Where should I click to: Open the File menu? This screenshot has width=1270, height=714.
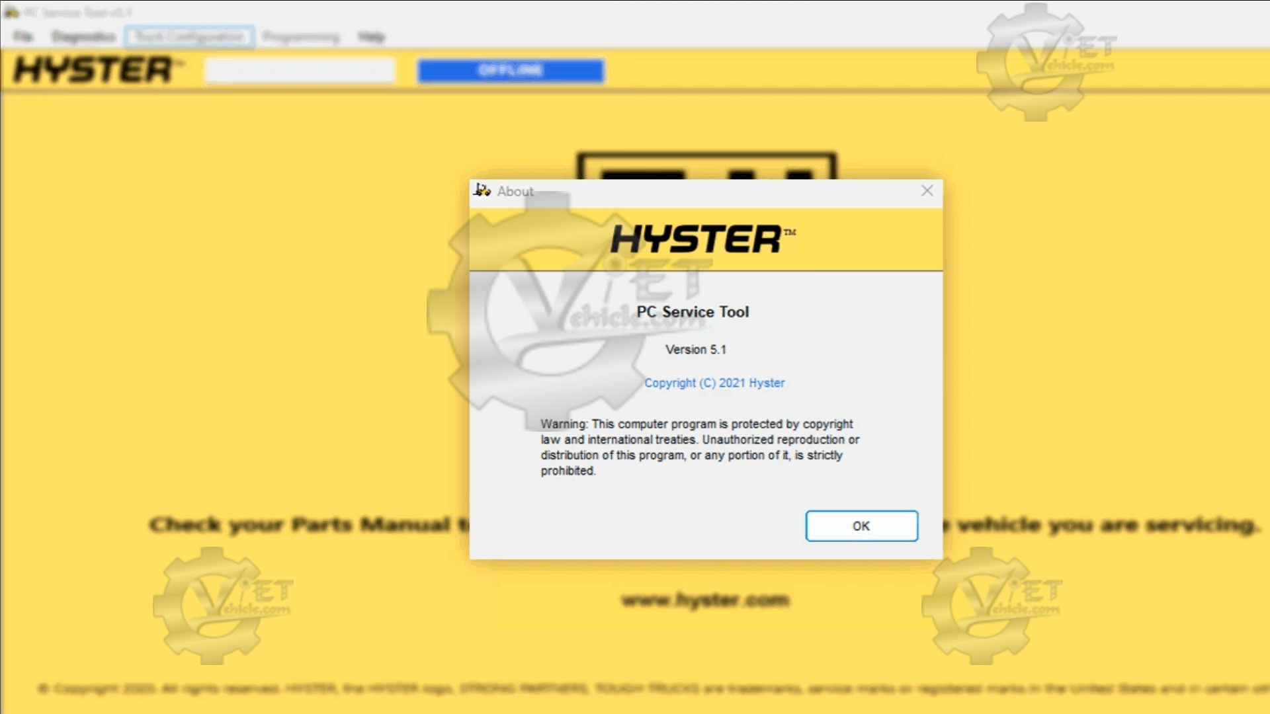[22, 36]
